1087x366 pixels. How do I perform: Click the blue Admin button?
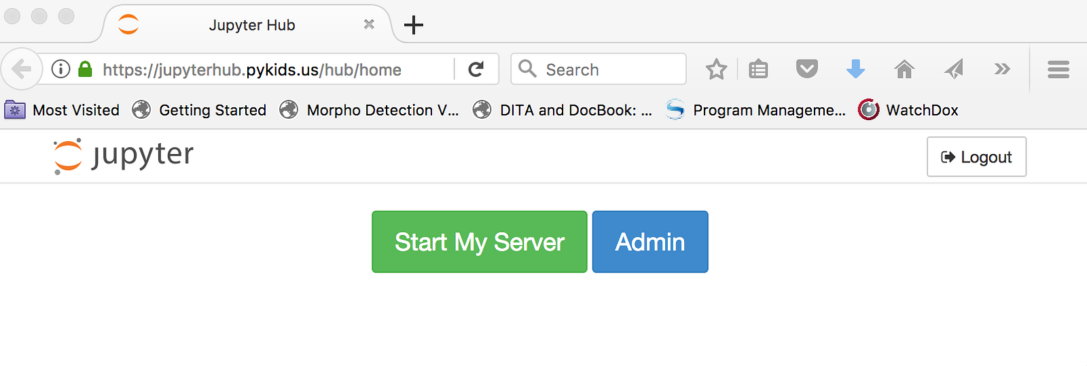649,242
